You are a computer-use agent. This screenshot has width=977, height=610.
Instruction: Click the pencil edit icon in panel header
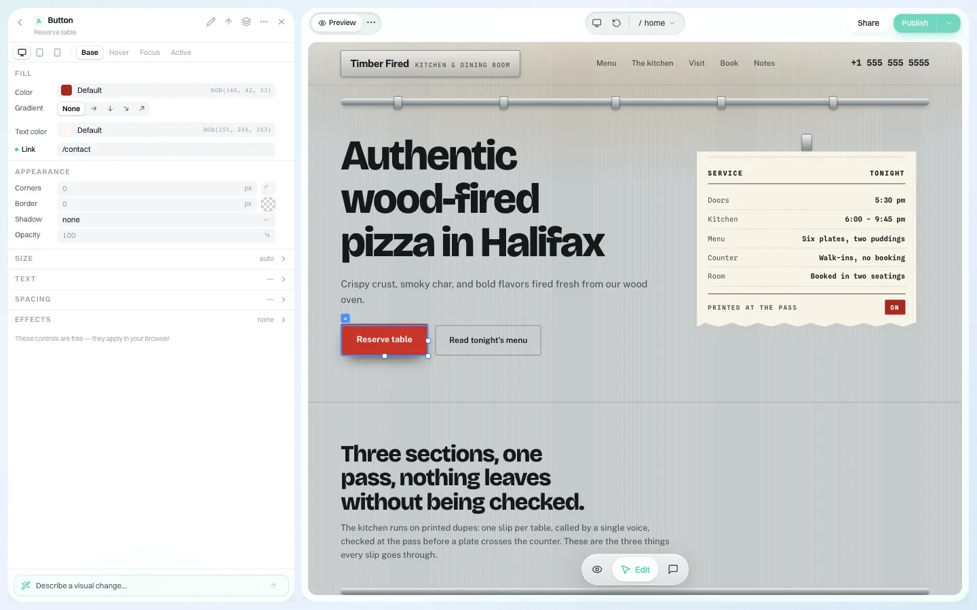211,22
